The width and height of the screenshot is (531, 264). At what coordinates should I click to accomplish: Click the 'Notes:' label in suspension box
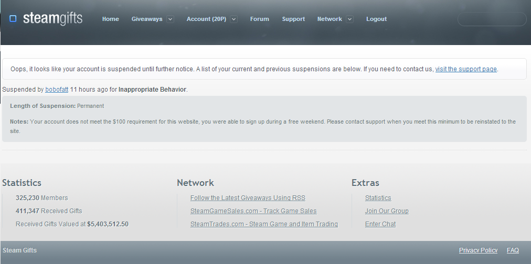19,122
